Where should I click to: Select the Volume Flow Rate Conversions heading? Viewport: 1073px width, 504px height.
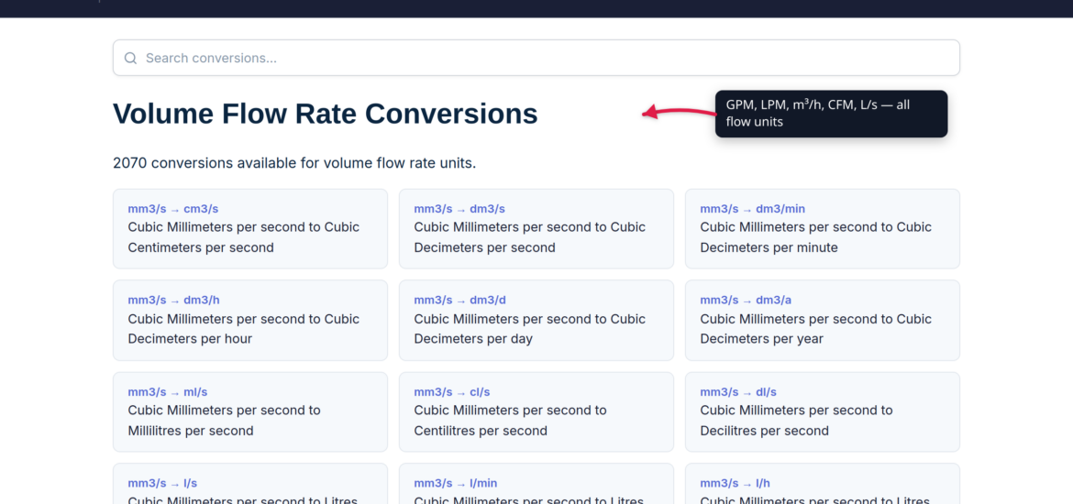tap(325, 114)
